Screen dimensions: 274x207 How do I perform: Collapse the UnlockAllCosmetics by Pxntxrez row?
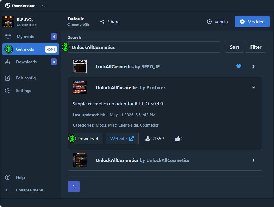(x=254, y=87)
